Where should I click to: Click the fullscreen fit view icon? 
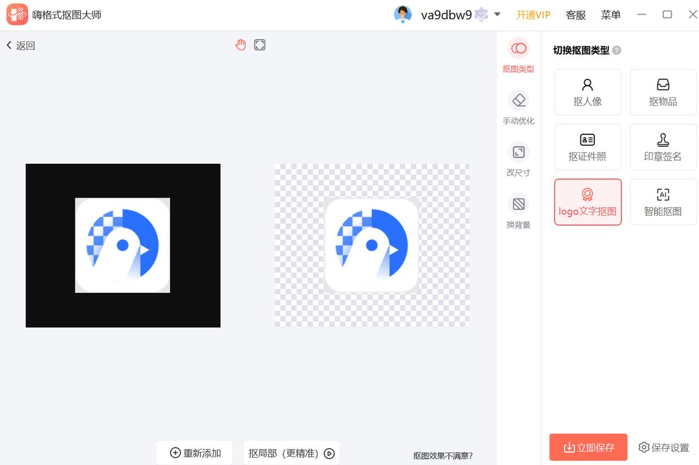(x=259, y=45)
